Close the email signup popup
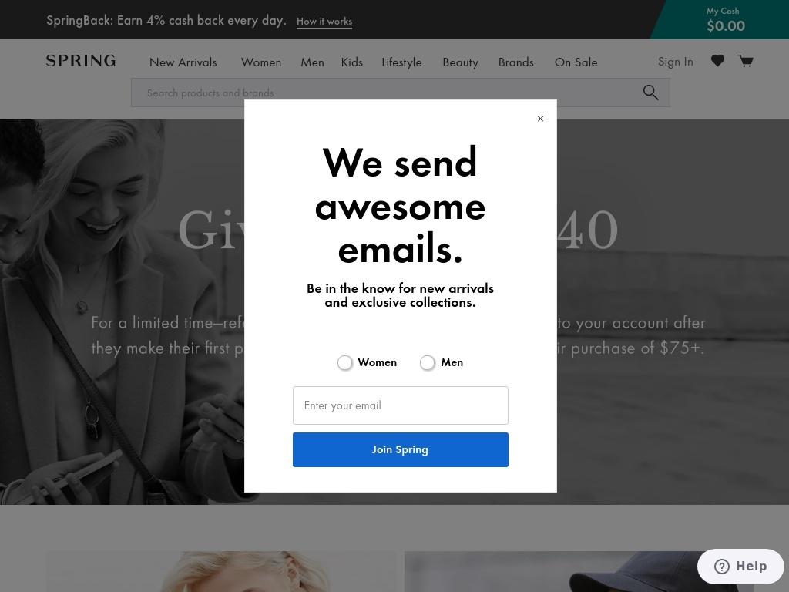The image size is (789, 592). (540, 119)
